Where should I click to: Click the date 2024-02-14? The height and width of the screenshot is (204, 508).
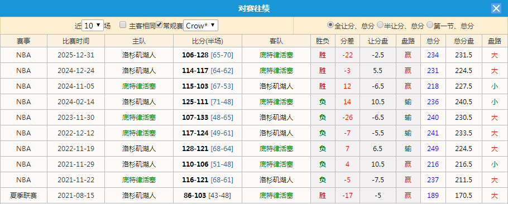click(76, 102)
